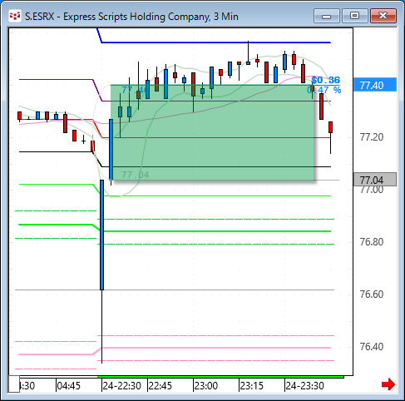Screen dimensions: 405x401
Task: Click the 22:45 time axis label
Action: point(161,386)
